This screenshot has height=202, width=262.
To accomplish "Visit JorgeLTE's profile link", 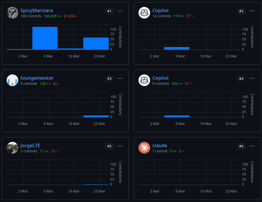I will tap(30, 146).
